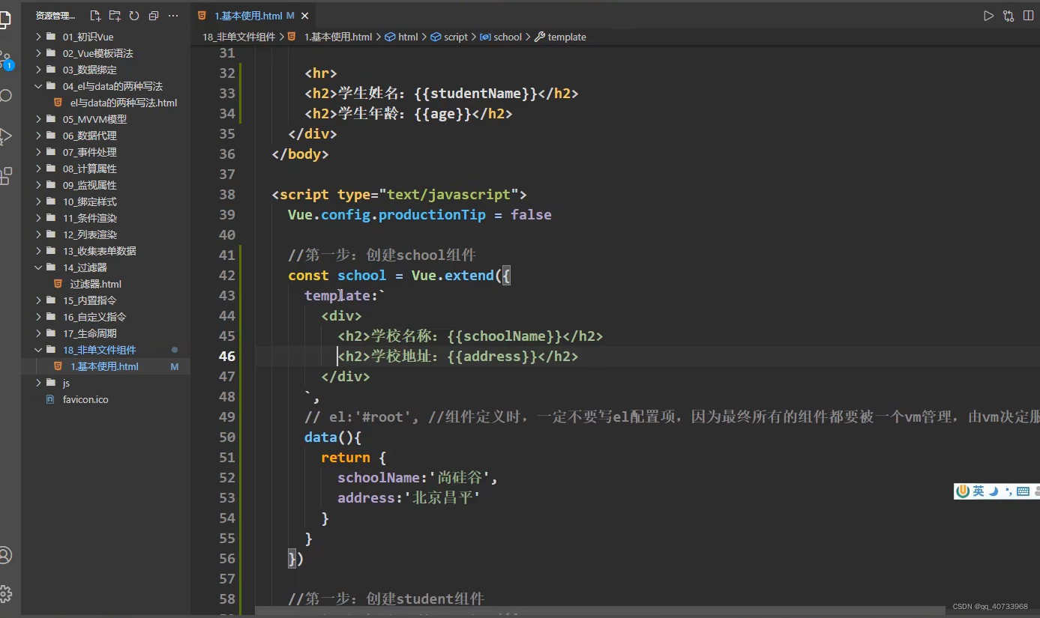
Task: Collapse the 18_非单文件组件 folder
Action: pos(105,350)
